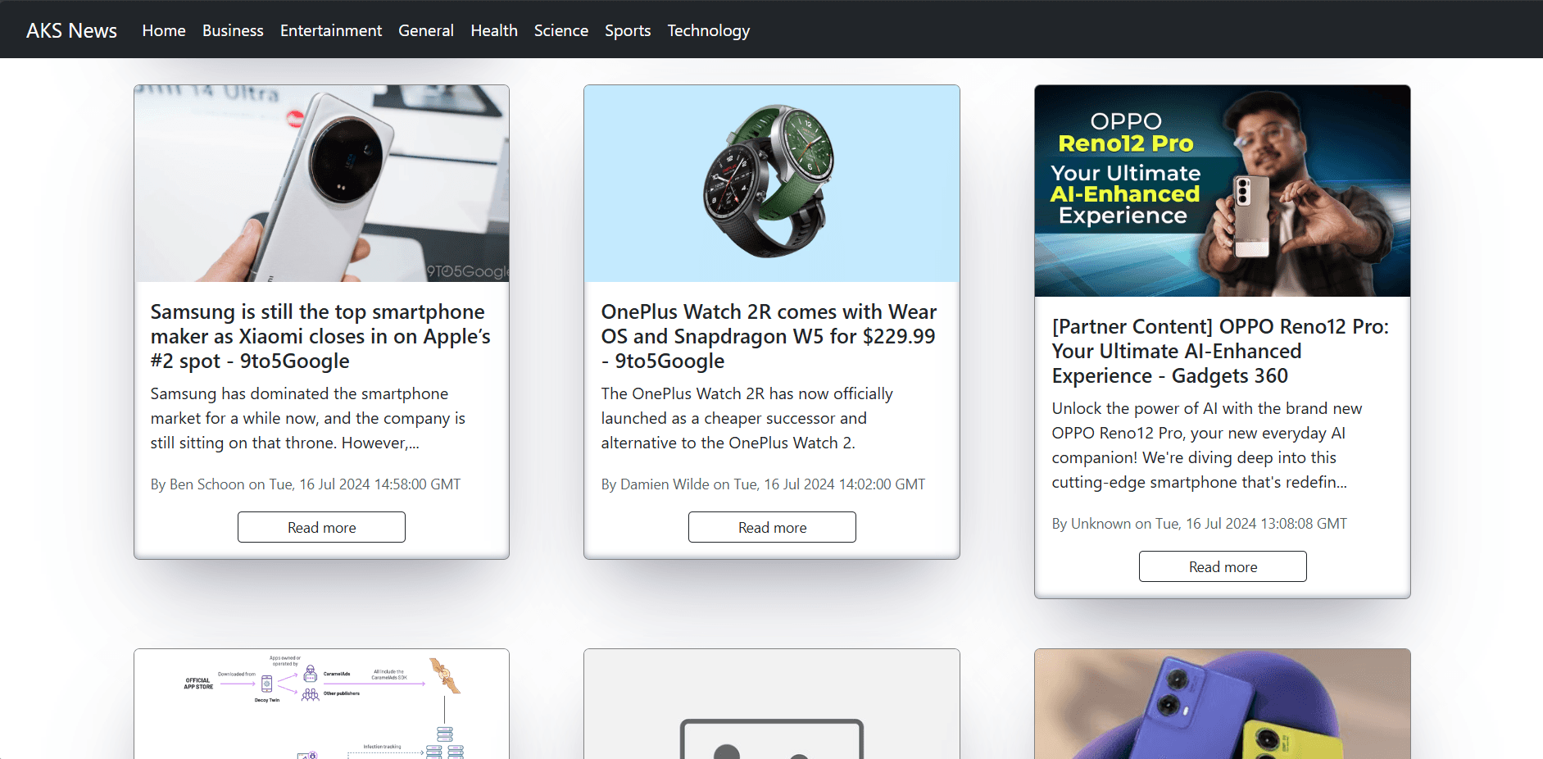Screen dimensions: 1543x759
Task: Click the Samsung has dominated description text
Action: pos(310,418)
